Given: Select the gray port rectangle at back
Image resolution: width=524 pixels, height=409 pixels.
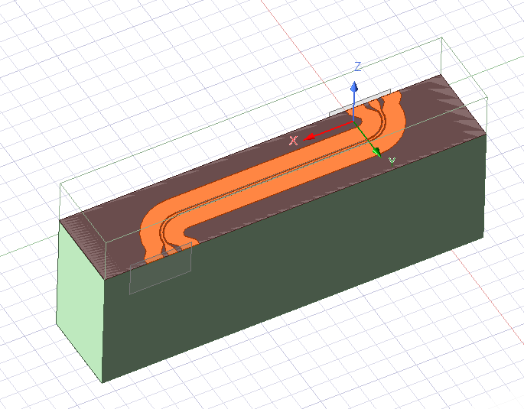Looking at the screenshot, I should pos(360,102).
